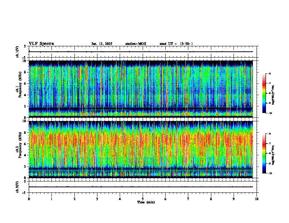289x223 pixels.
Task: Click inside the ch.1 spectrogram panel
Action: click(140, 89)
